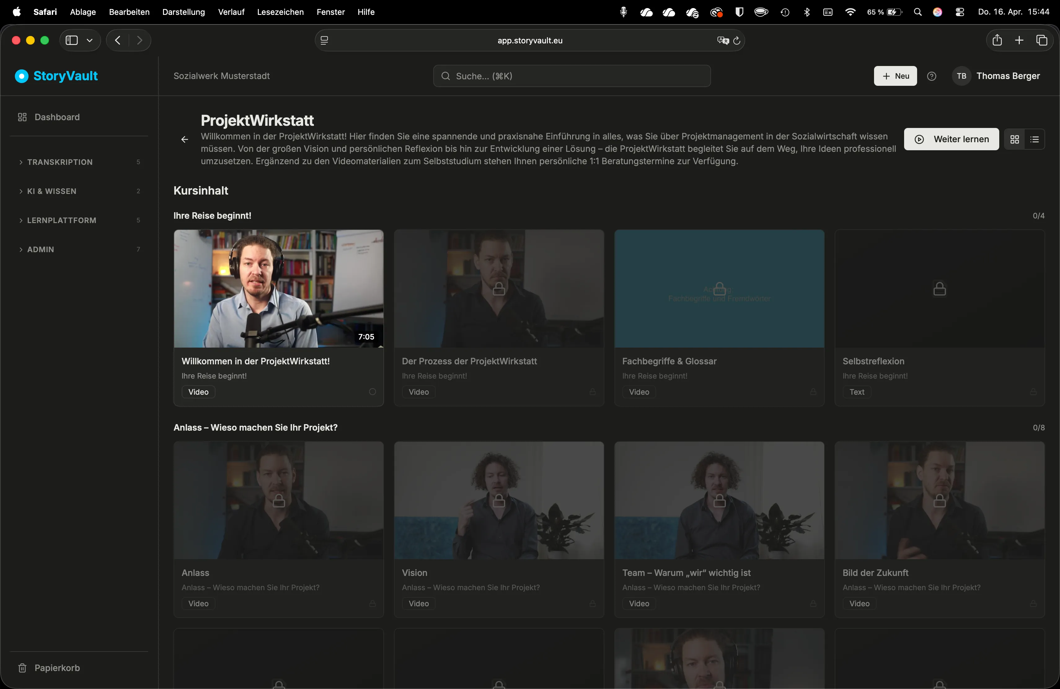Click the Bluetooth menu bar icon
1060x689 pixels.
pos(806,12)
